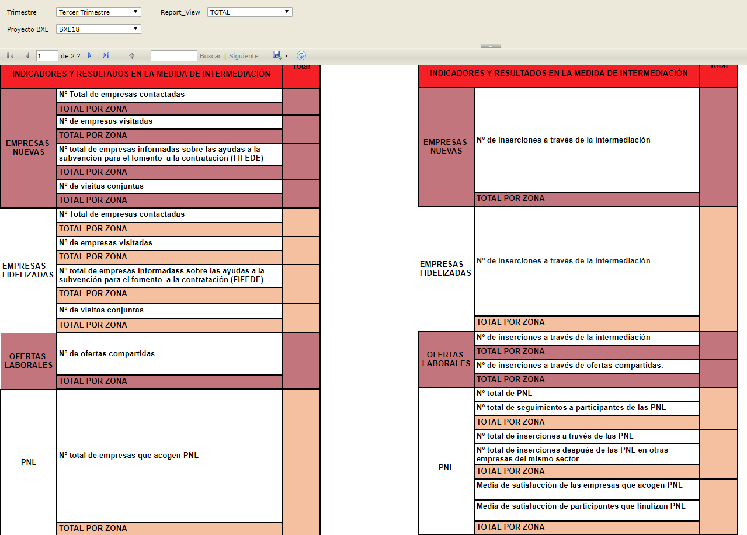Click the Buscar link

click(x=210, y=56)
